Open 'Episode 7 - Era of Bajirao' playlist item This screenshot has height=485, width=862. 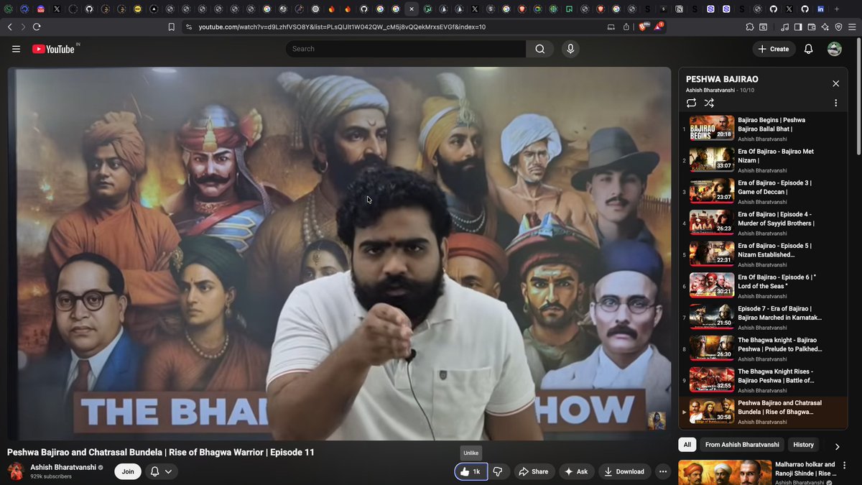763,318
